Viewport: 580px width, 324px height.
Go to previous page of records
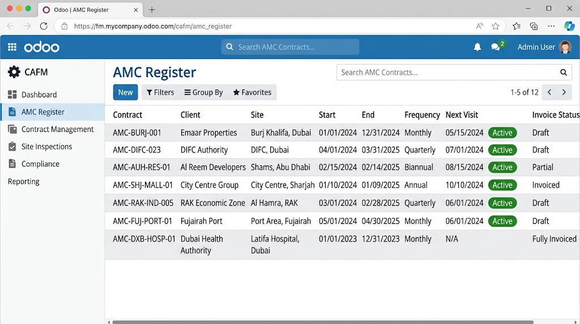click(x=549, y=92)
